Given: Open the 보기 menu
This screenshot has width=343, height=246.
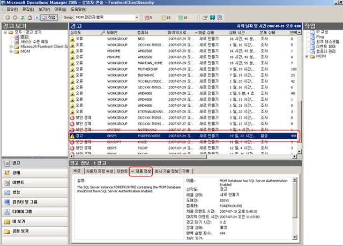Looking at the screenshot, I should point(44,10).
